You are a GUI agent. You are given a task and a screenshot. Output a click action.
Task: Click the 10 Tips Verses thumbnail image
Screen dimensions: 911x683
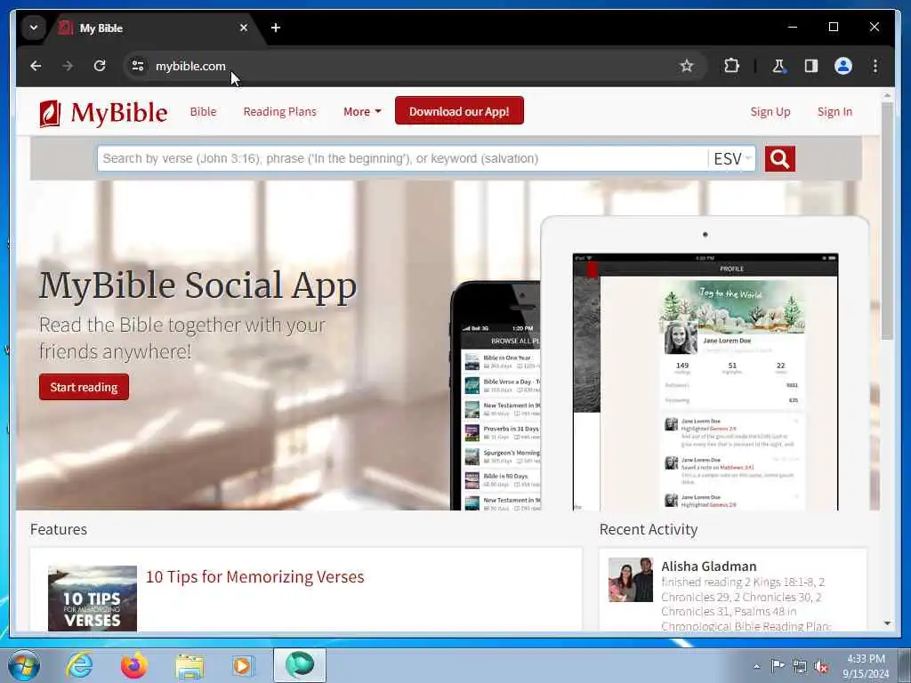click(x=93, y=599)
